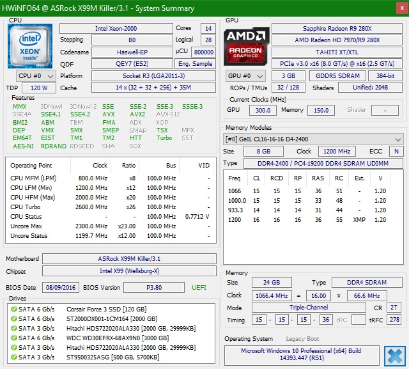Click the AVX2 feature label
The width and height of the screenshot is (409, 369).
[x=137, y=114]
